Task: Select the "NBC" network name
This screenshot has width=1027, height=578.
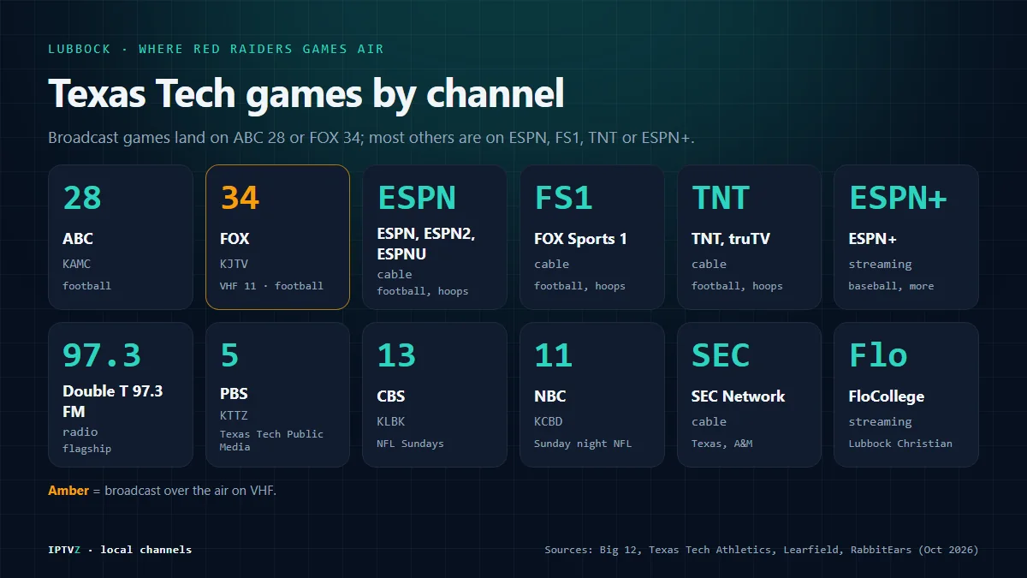Action: click(550, 396)
